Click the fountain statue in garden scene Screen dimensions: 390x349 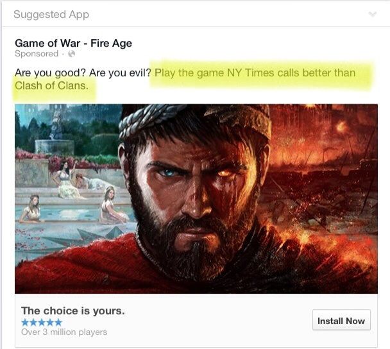tap(57, 126)
